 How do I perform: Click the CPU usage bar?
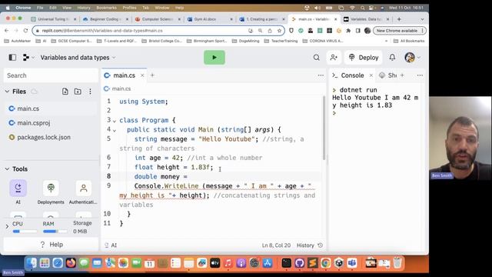tap(25, 232)
